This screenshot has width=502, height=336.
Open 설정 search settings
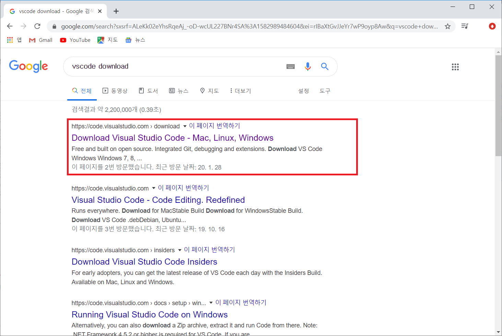pos(304,91)
